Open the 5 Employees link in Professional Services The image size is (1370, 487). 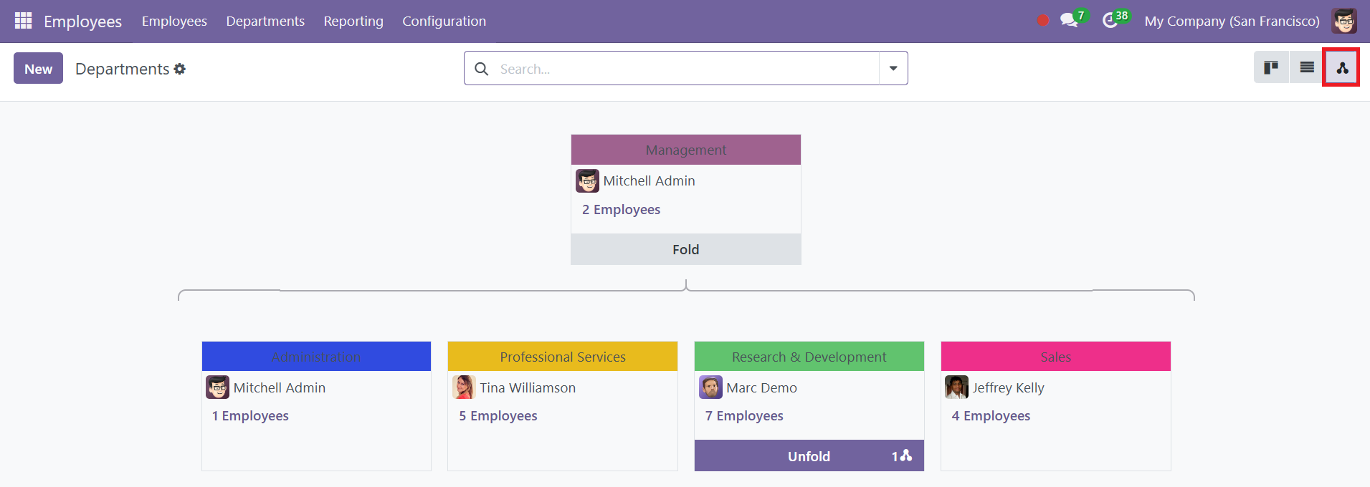pyautogui.click(x=498, y=415)
